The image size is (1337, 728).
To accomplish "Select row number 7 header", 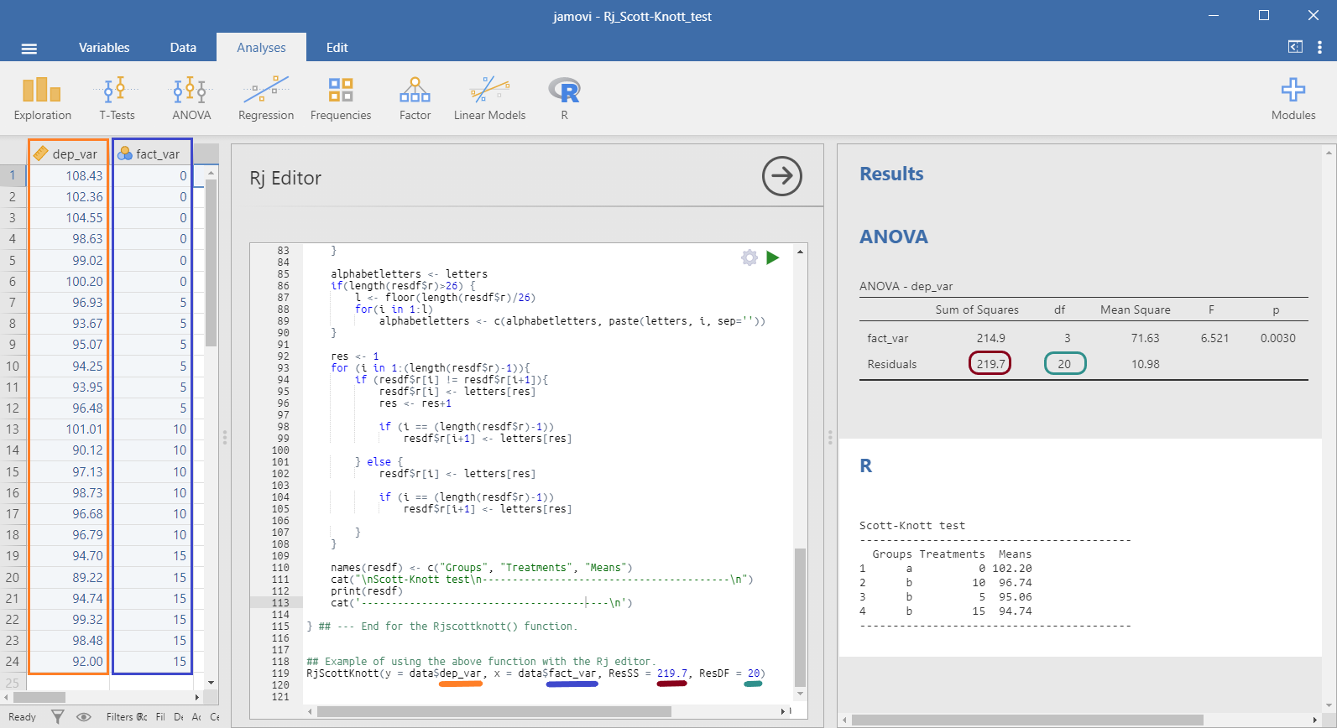I will tap(13, 302).
